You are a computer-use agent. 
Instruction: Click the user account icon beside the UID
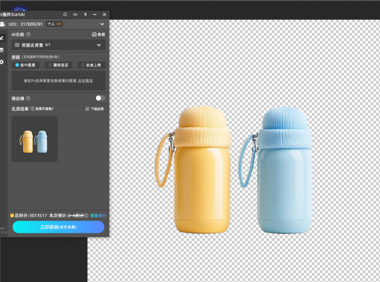3,24
